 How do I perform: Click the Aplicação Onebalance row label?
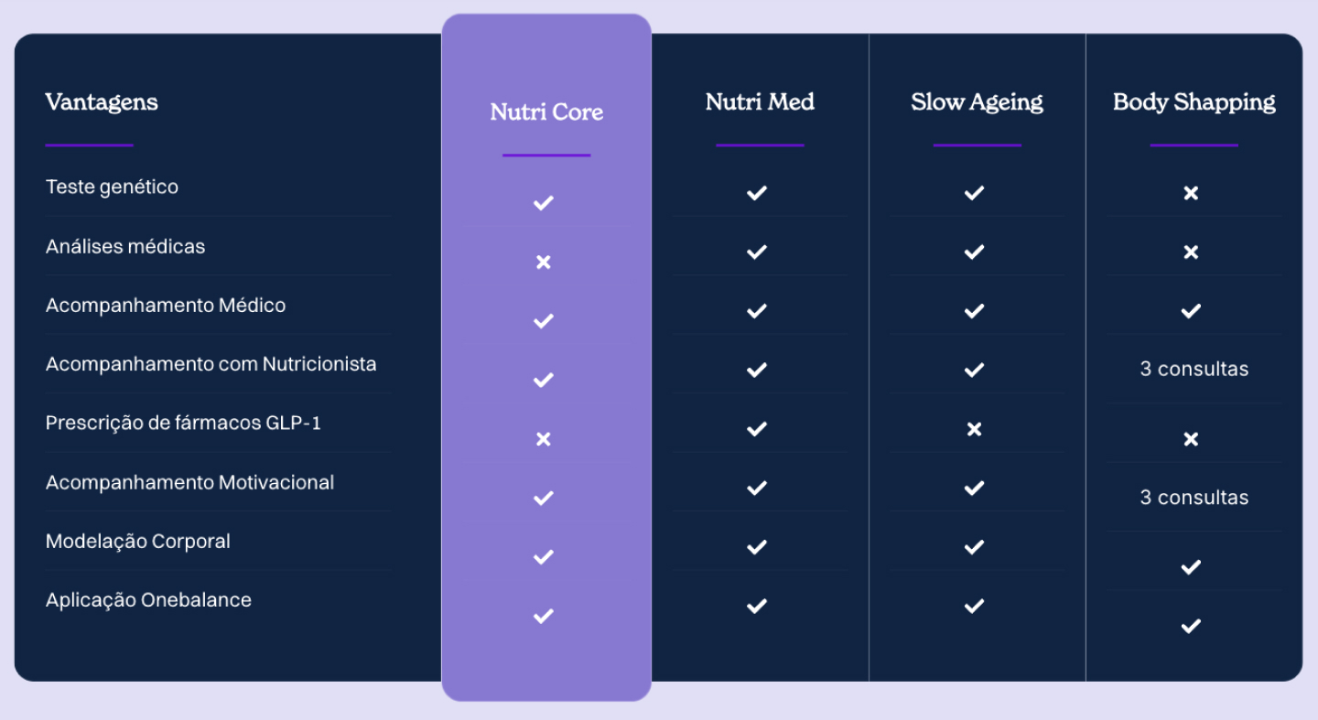point(148,600)
